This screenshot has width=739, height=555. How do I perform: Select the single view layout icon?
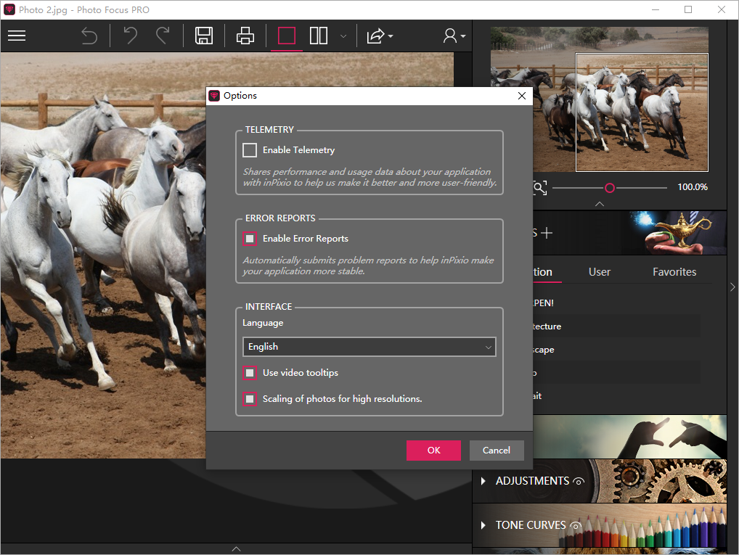287,36
